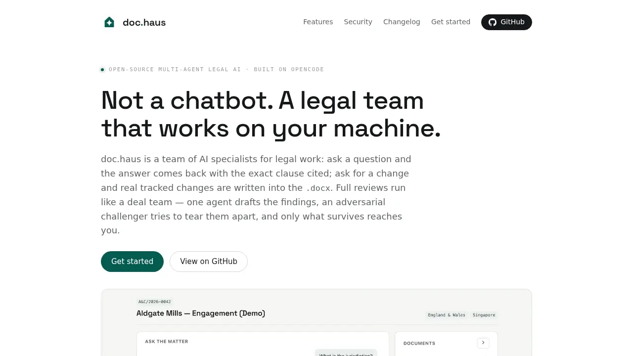This screenshot has height=356, width=633.
Task: Click the green Get started button
Action: (x=132, y=262)
